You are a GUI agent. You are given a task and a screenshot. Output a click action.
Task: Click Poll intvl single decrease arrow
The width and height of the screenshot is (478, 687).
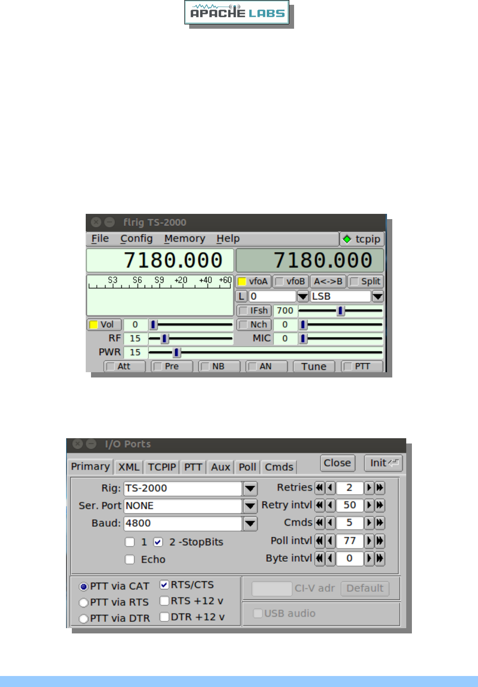[x=330, y=541]
